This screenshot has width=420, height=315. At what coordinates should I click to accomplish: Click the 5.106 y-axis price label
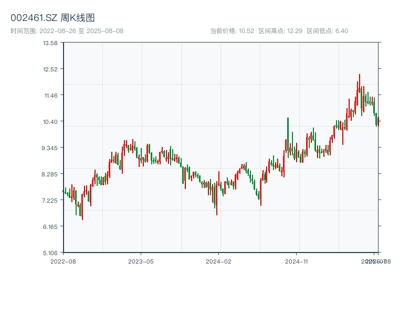coord(50,253)
